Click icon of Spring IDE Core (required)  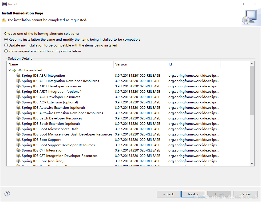click(x=18, y=161)
